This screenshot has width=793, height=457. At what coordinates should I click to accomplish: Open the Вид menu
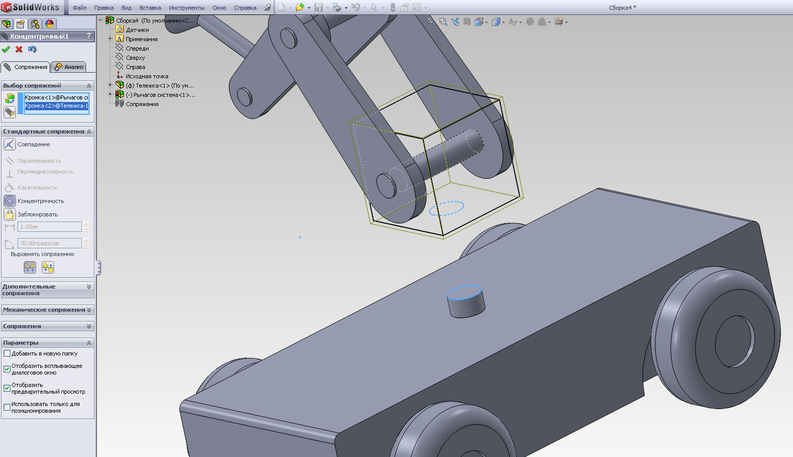pyautogui.click(x=126, y=8)
